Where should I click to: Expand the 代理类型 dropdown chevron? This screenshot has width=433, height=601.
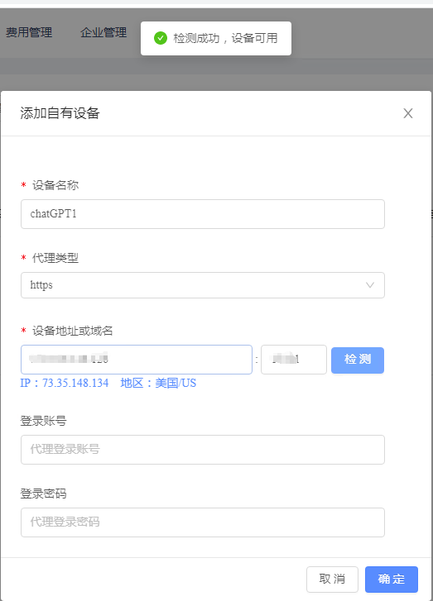(x=369, y=285)
